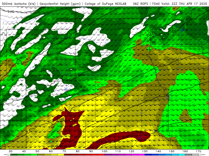Click the 'Valid: 22Z THU APR 17 2025' timestamp
Image resolution: width=209 pixels, height=156 pixels.
[184, 4]
